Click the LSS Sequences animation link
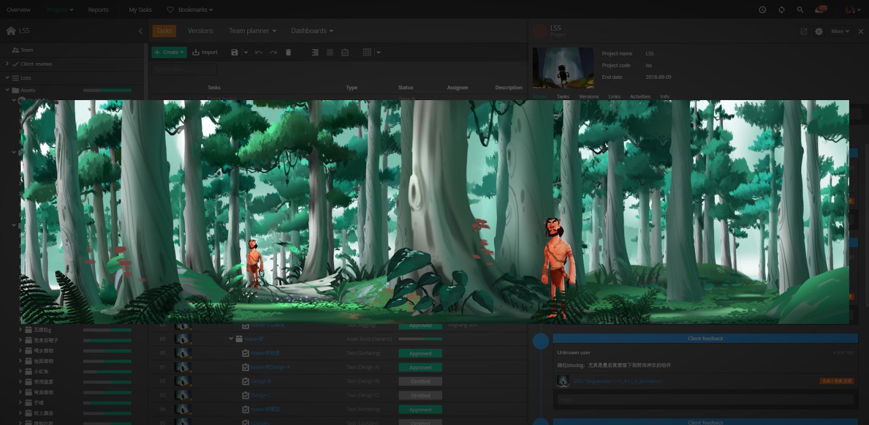 coord(618,382)
